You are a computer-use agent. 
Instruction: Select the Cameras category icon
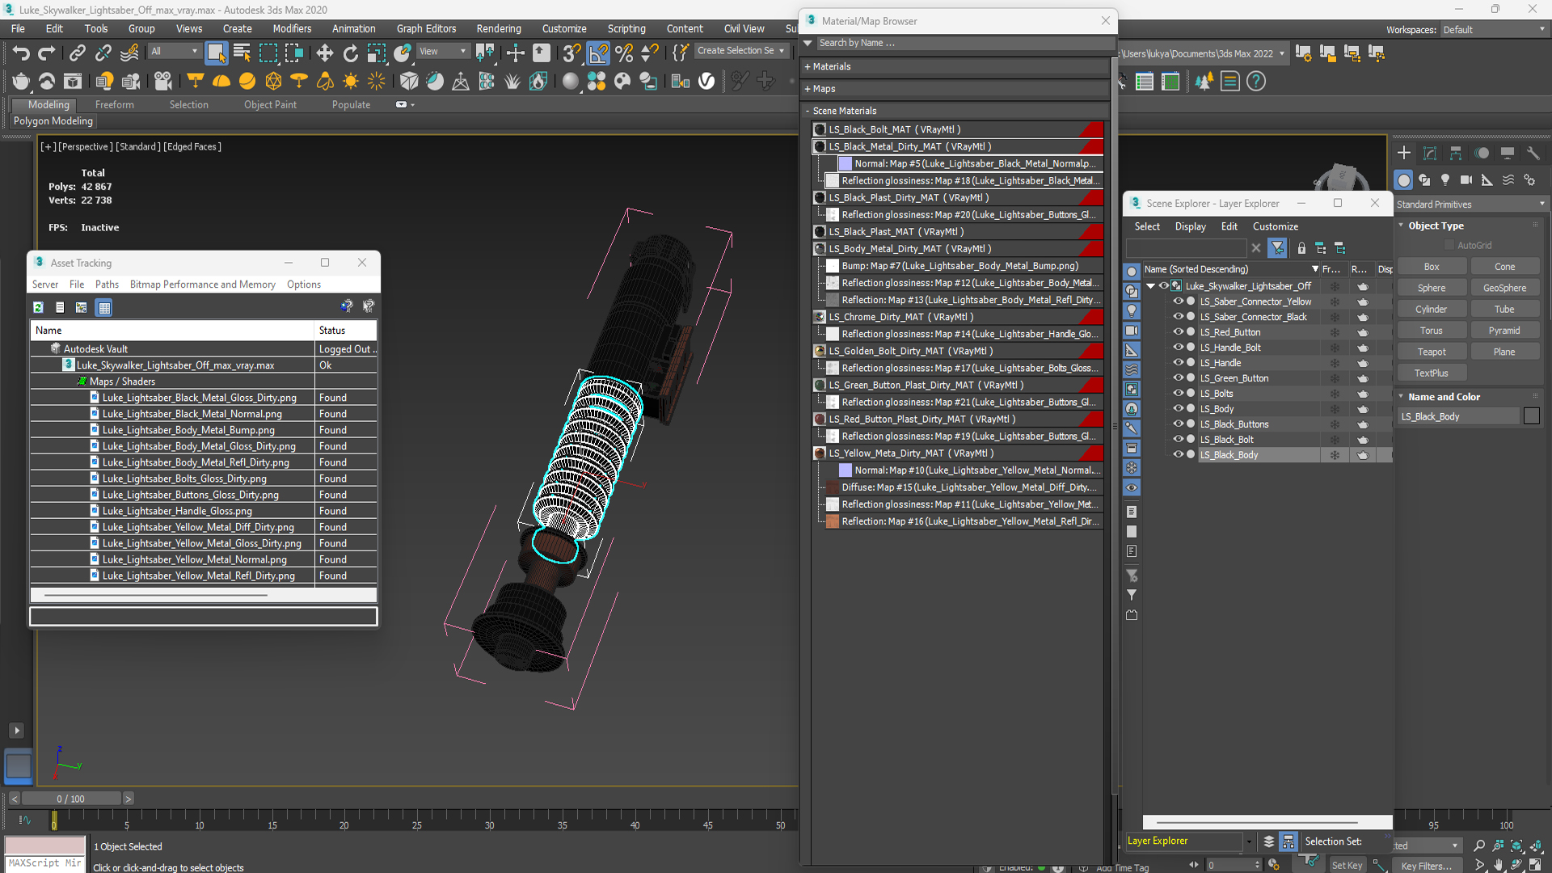pyautogui.click(x=1466, y=180)
